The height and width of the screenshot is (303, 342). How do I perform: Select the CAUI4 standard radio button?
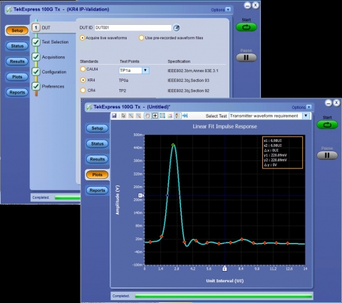(x=83, y=69)
